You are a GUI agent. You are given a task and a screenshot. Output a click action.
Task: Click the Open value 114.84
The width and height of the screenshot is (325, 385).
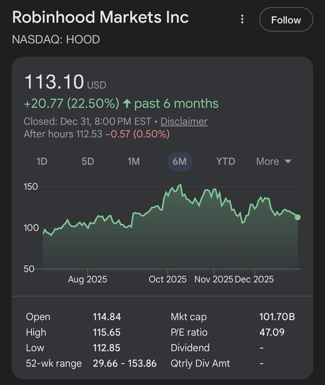click(107, 317)
